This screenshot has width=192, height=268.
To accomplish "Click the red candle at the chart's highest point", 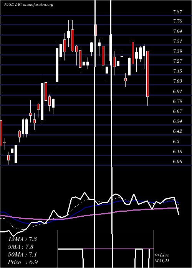I will tap(96, 30).
